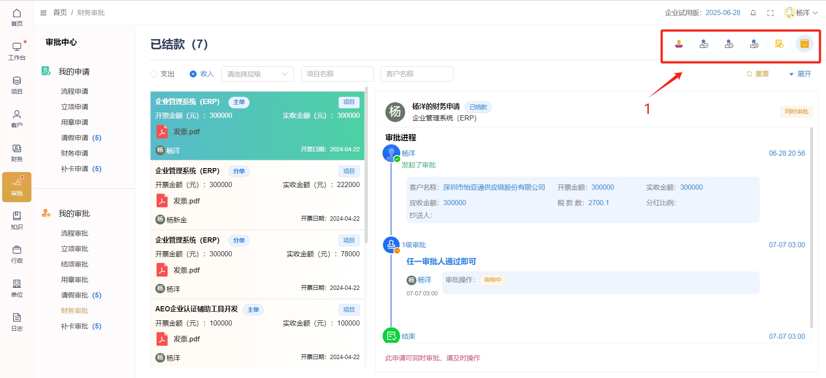
Task: Click the approval detail panel scrollbar
Action: (x=811, y=228)
